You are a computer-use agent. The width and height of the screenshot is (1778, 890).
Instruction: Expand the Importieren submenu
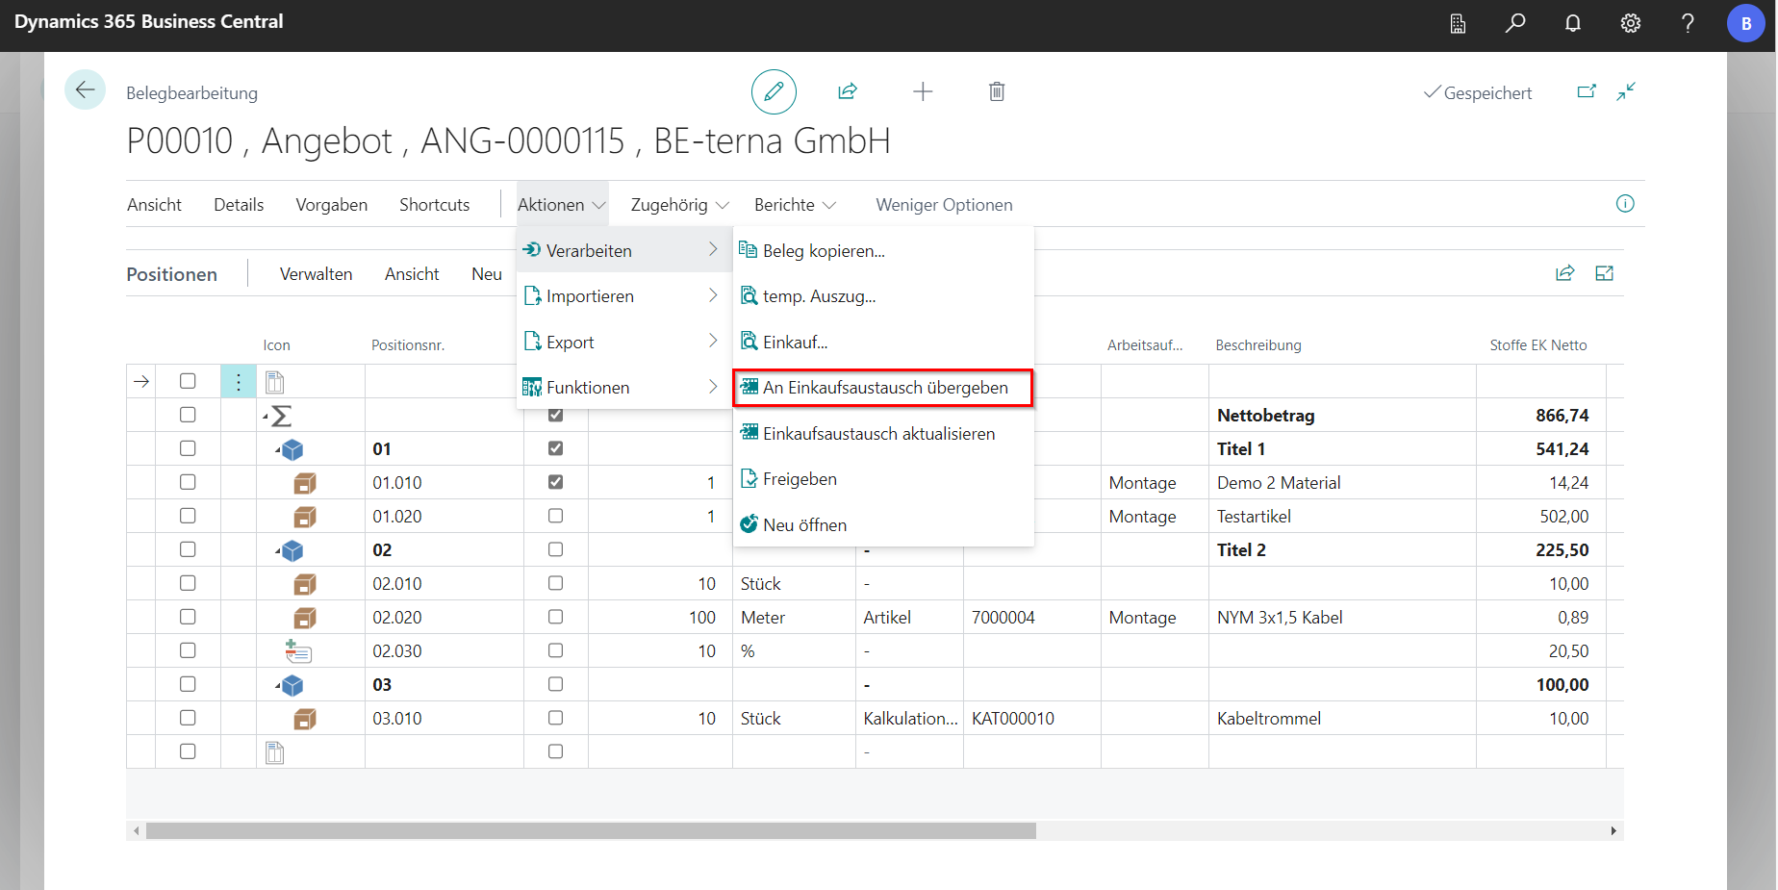pos(622,296)
